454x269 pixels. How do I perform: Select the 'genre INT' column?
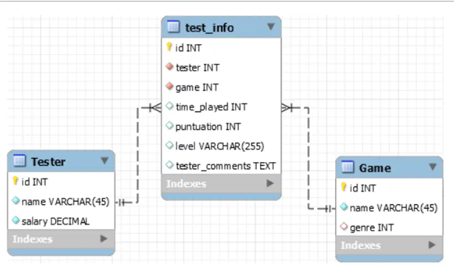coord(372,228)
